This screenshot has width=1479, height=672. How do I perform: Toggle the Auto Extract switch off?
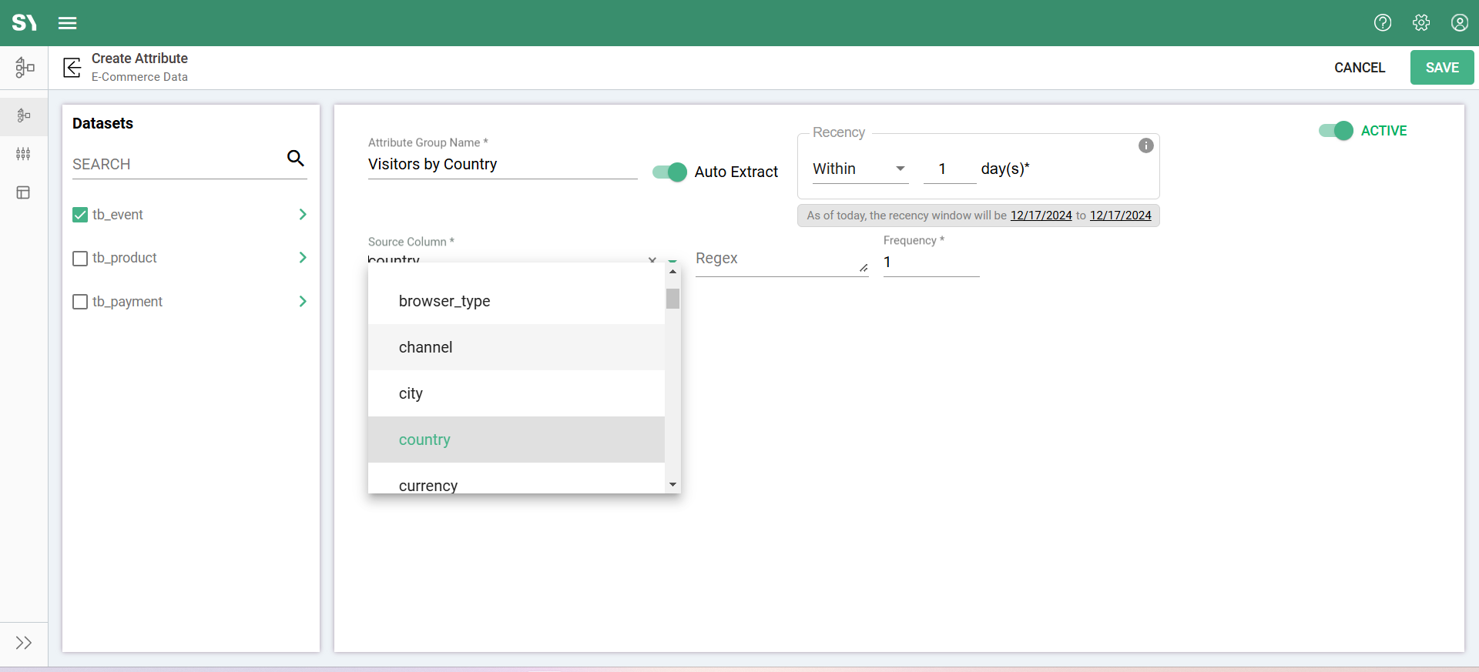669,172
